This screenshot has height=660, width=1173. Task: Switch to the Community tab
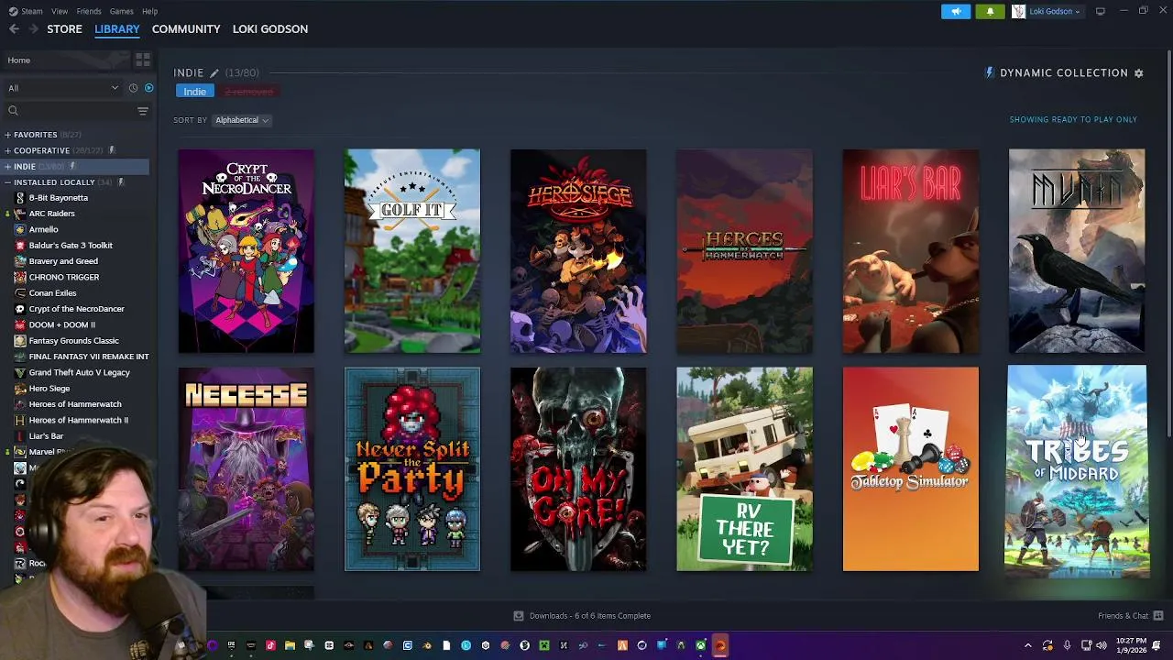tap(186, 29)
